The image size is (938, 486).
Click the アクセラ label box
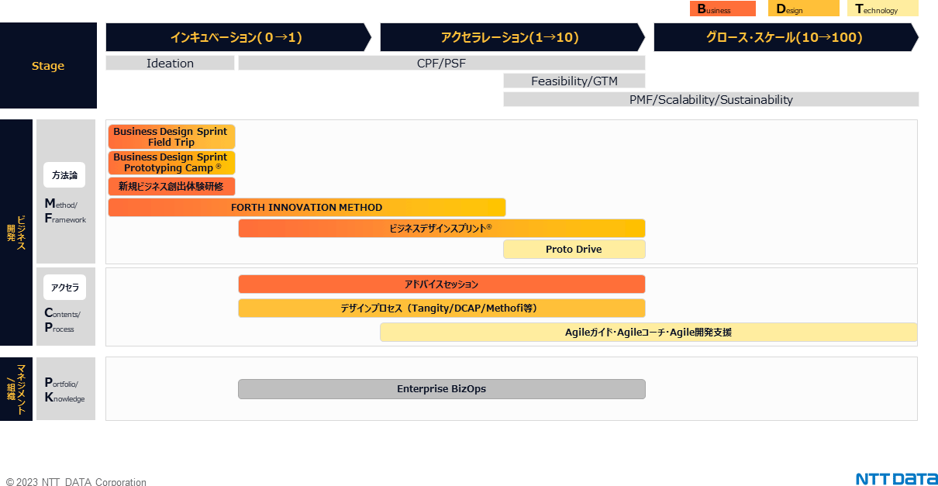pyautogui.click(x=64, y=288)
